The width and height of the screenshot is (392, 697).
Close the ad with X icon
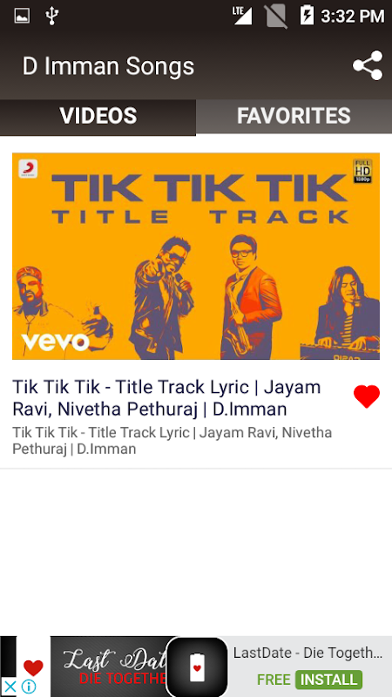click(x=9, y=687)
